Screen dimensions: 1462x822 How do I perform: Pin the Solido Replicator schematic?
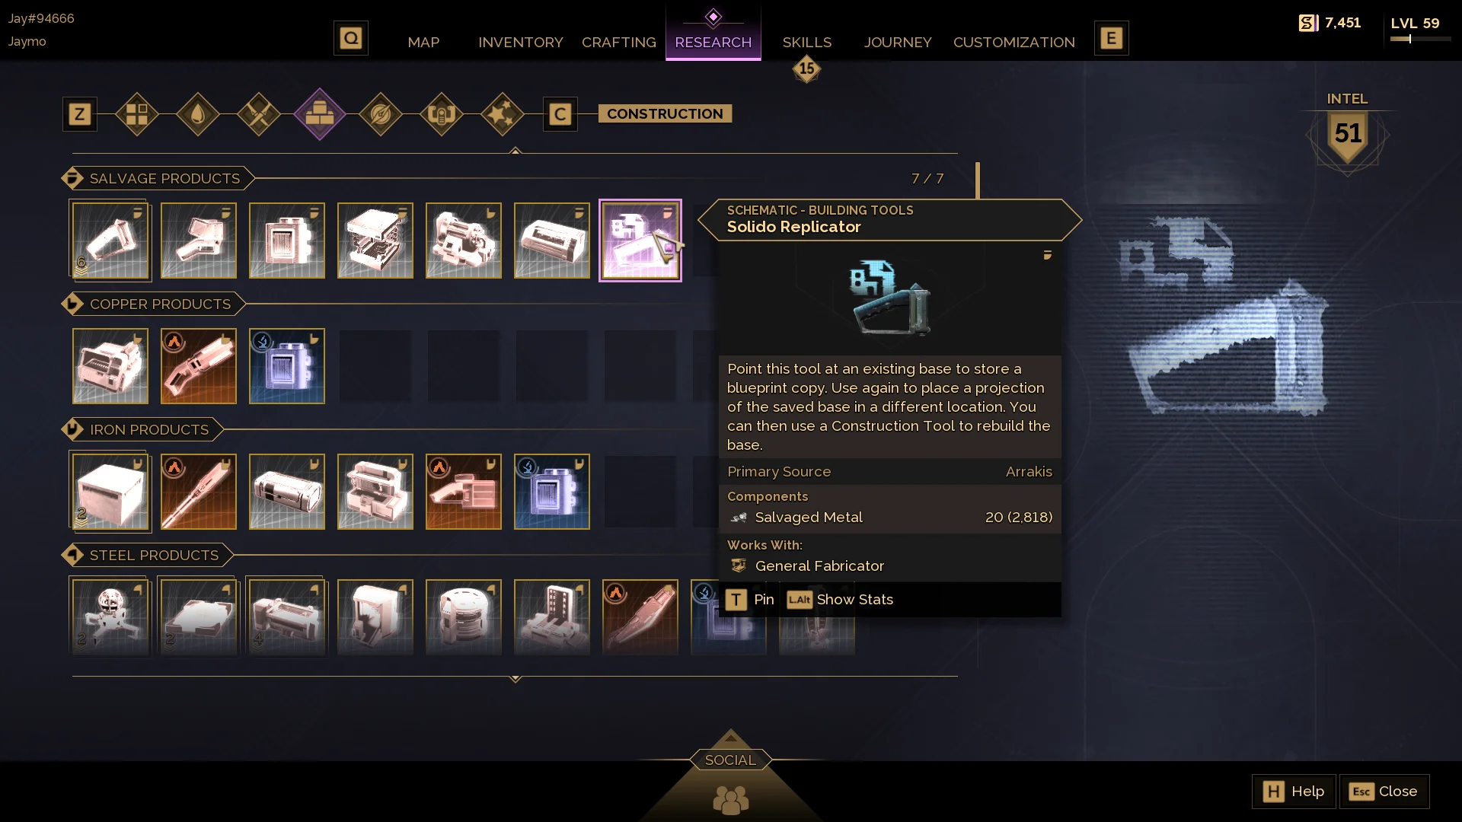(x=750, y=600)
